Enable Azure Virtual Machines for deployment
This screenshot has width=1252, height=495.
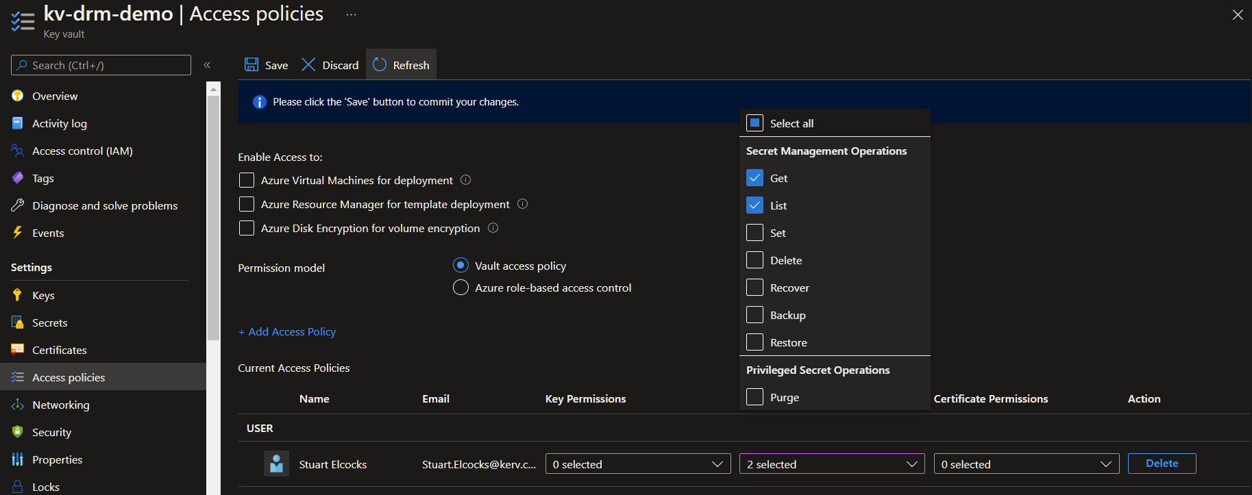point(247,180)
